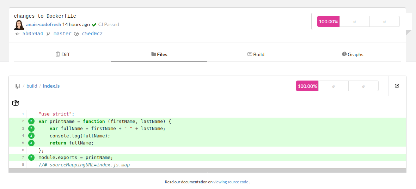Select the Files tab
The height and width of the screenshot is (189, 416).
pos(159,54)
